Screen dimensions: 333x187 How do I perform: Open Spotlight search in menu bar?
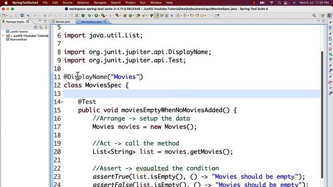[x=279, y=3]
